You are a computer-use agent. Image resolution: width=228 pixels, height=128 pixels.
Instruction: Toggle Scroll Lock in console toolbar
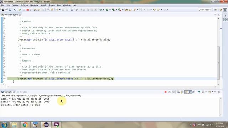182,92
